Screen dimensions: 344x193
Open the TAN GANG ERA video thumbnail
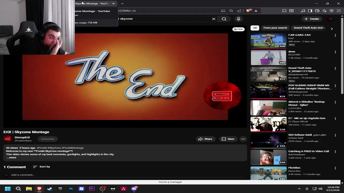coord(268,41)
